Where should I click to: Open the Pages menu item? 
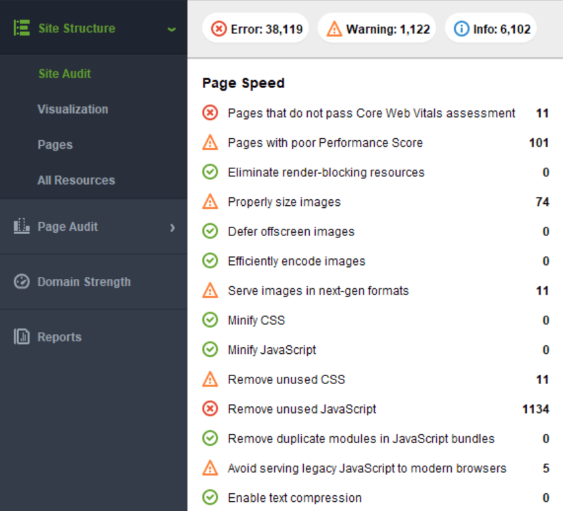coord(55,145)
